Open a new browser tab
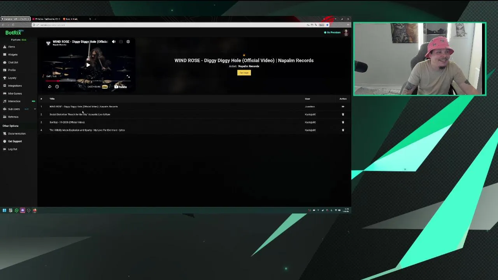Screen dimensions: 498x280 (95, 19)
